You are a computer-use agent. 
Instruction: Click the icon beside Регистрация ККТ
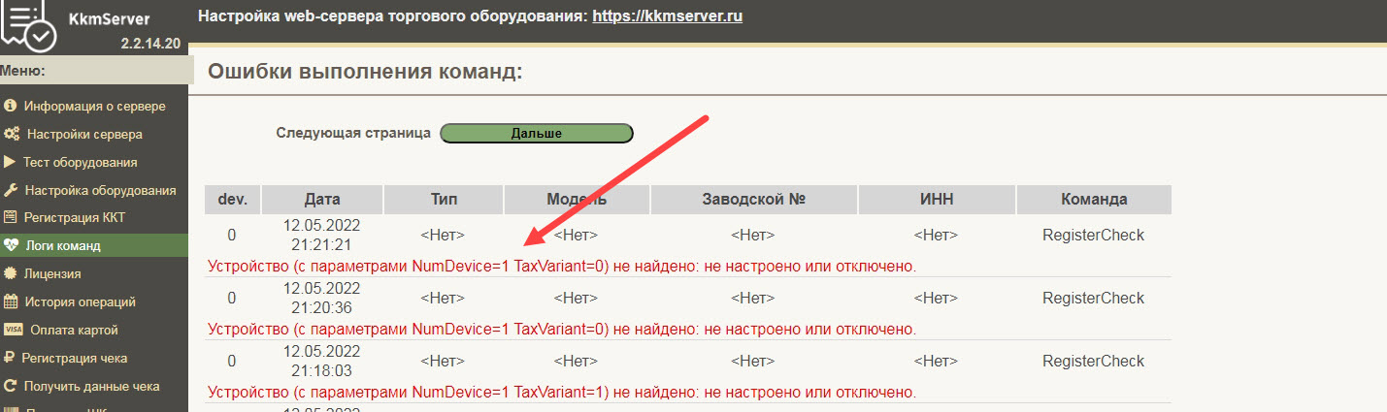[11, 217]
